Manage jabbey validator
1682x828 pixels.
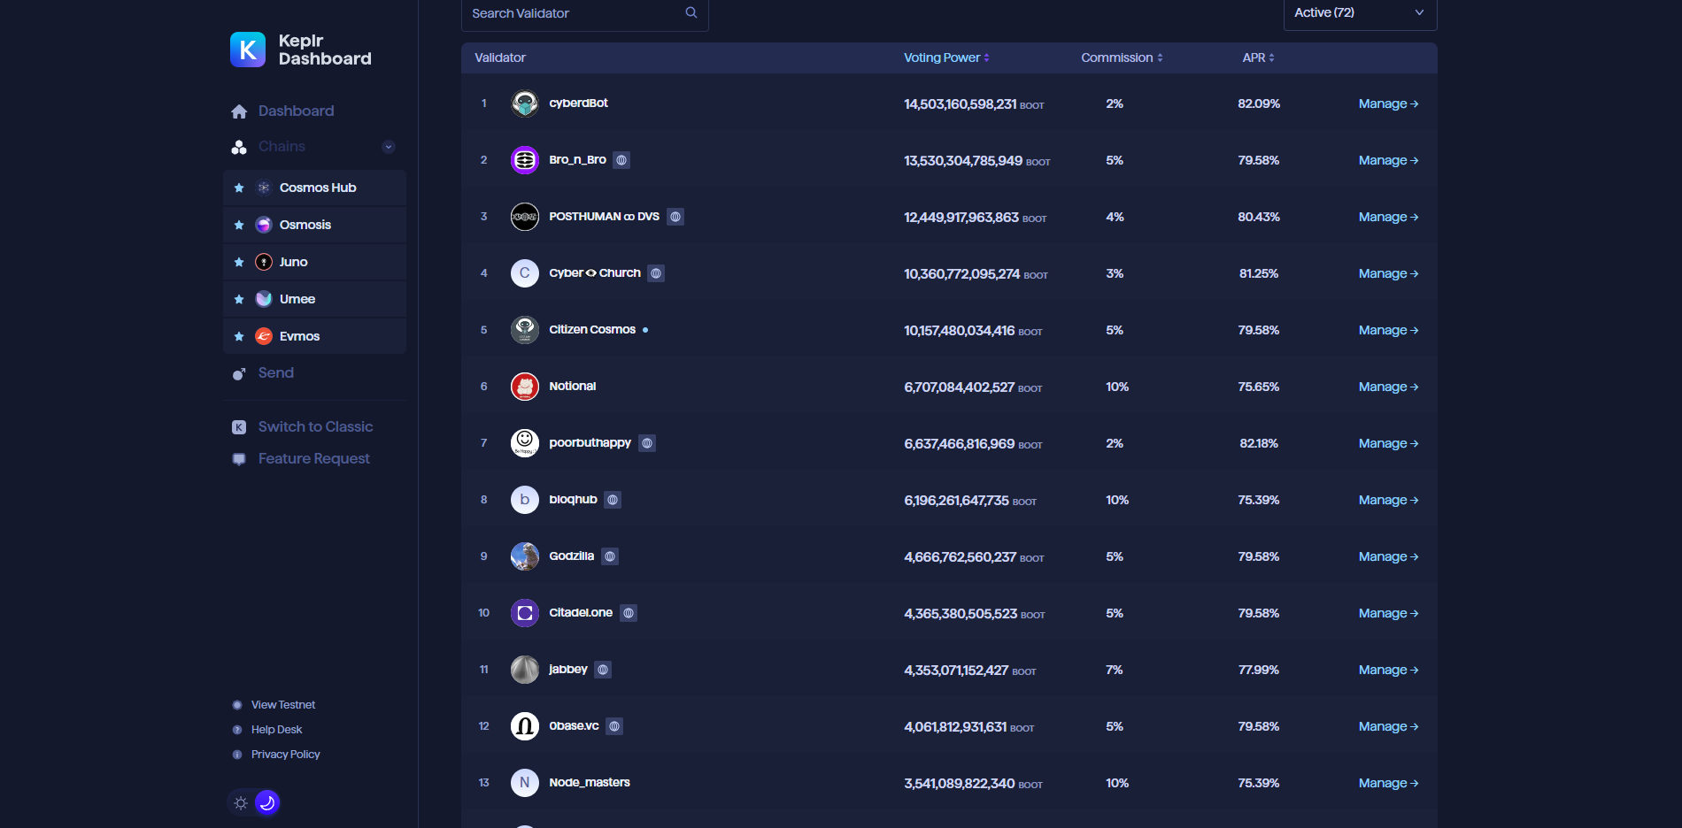coord(1388,670)
